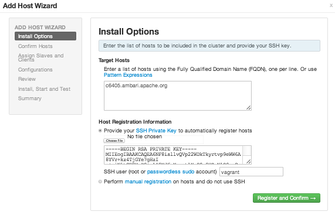Image resolution: width=335 pixels, height=215 pixels.
Task: Grab the Target Hosts textarea resize handle
Action: pyautogui.click(x=249, y=108)
